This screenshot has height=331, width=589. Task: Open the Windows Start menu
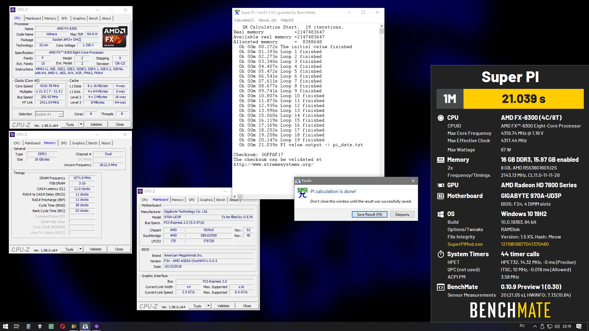point(5,326)
